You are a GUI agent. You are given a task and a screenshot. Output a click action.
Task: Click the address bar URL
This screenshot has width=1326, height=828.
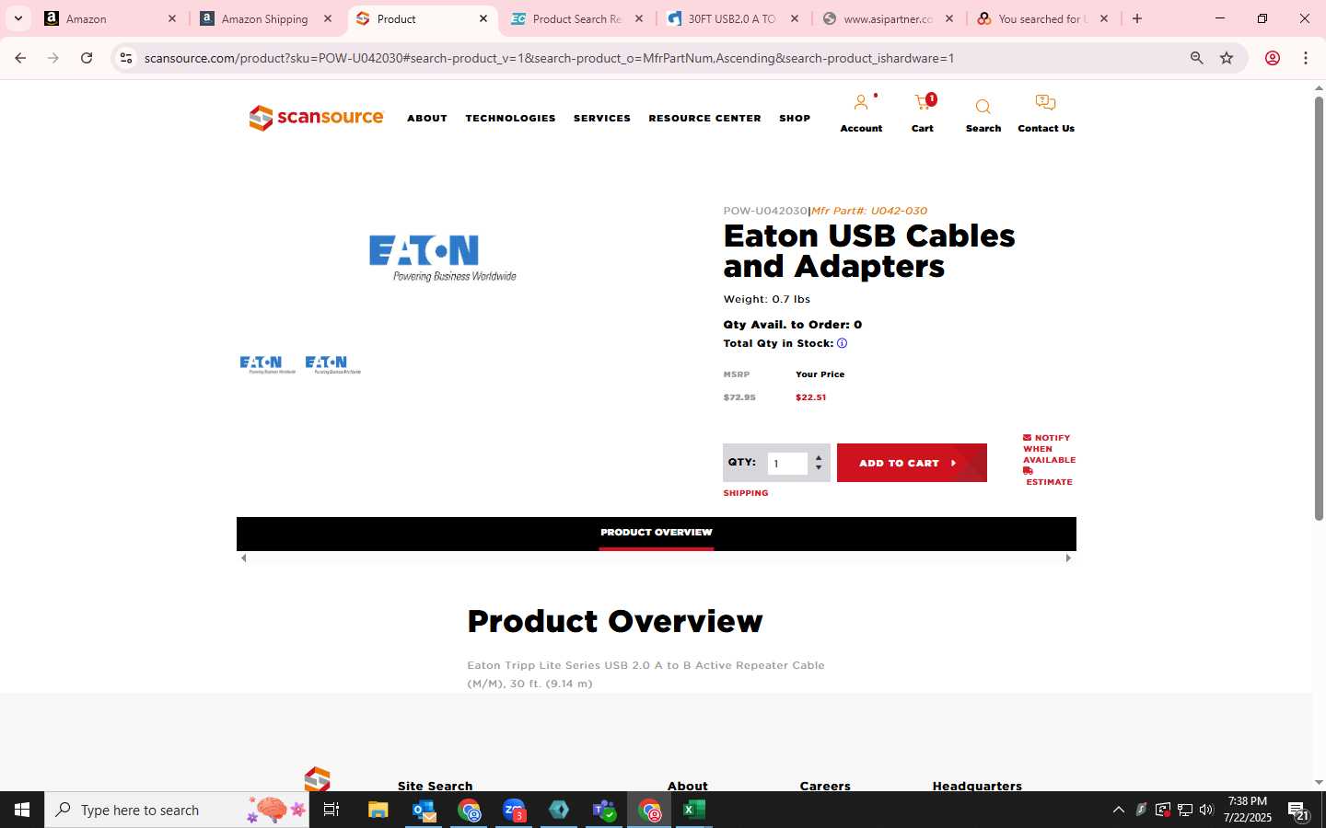coord(549,58)
